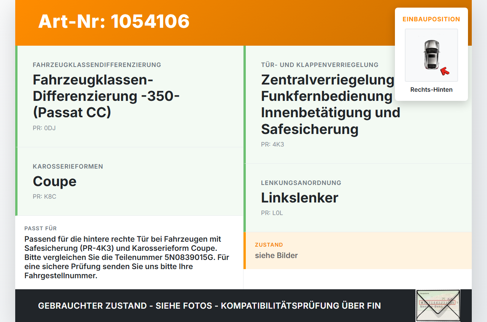Click the KAROSSERIEFORMEN section label
487x322 pixels.
(x=68, y=167)
